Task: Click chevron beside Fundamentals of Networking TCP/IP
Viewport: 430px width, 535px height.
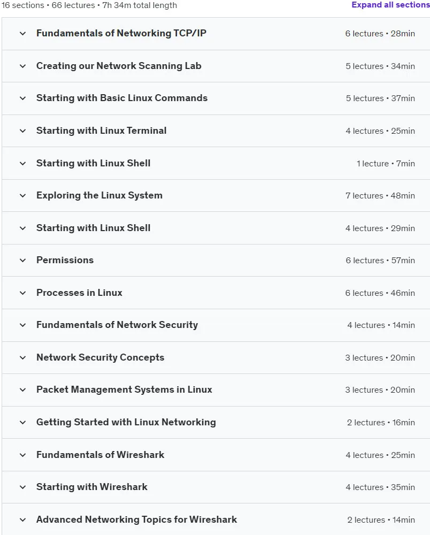Action: [23, 33]
